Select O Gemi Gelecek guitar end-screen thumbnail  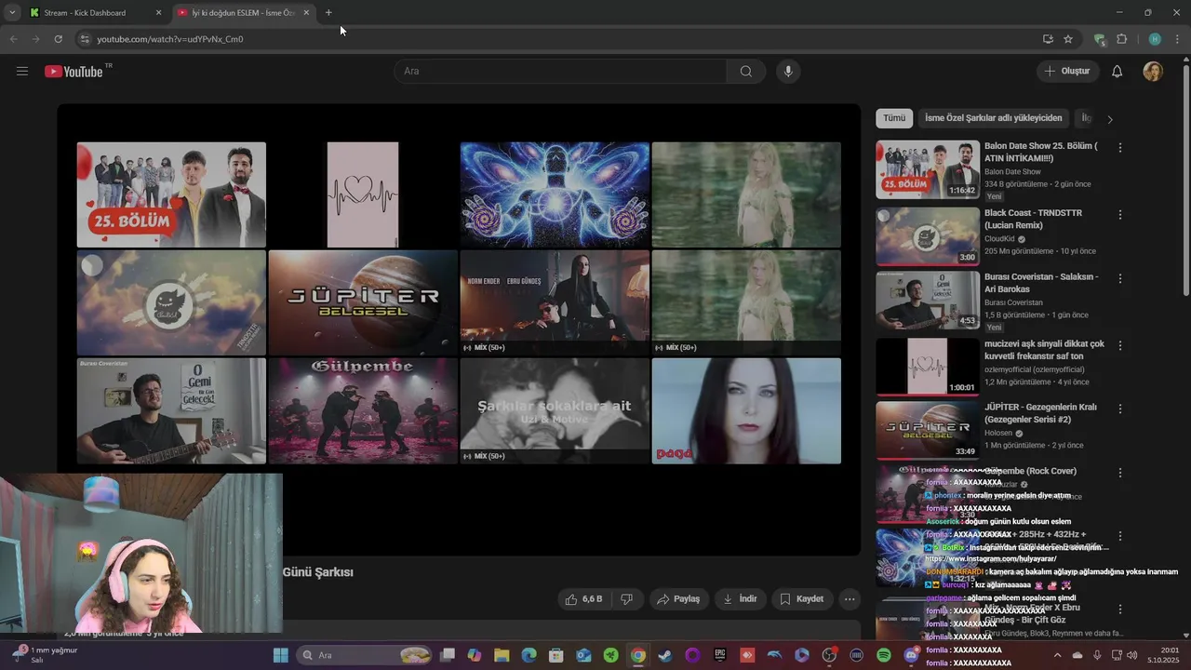click(171, 410)
